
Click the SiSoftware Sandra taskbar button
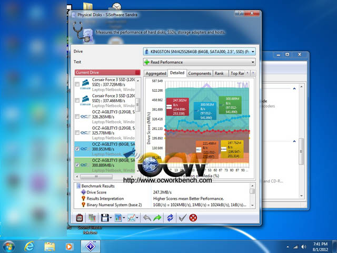(x=91, y=247)
